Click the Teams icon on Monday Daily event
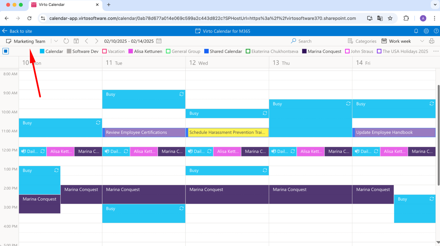This screenshot has width=440, height=246. [24, 151]
